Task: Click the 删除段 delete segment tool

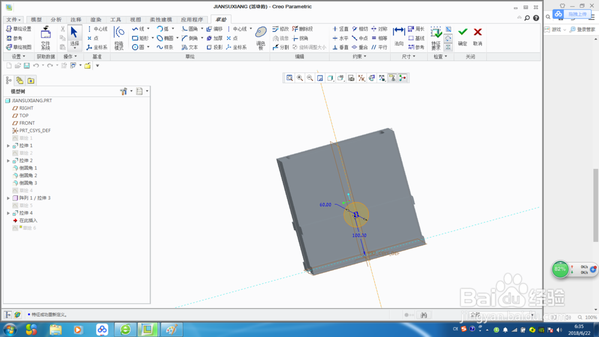Action: (x=302, y=29)
